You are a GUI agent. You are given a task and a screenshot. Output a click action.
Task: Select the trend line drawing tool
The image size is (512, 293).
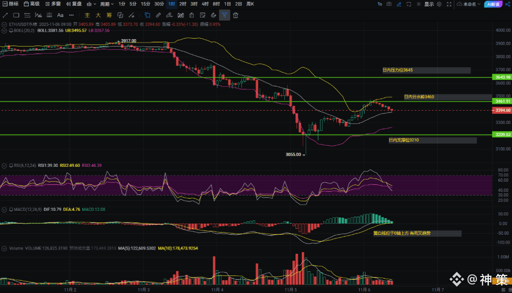[x=5, y=15]
